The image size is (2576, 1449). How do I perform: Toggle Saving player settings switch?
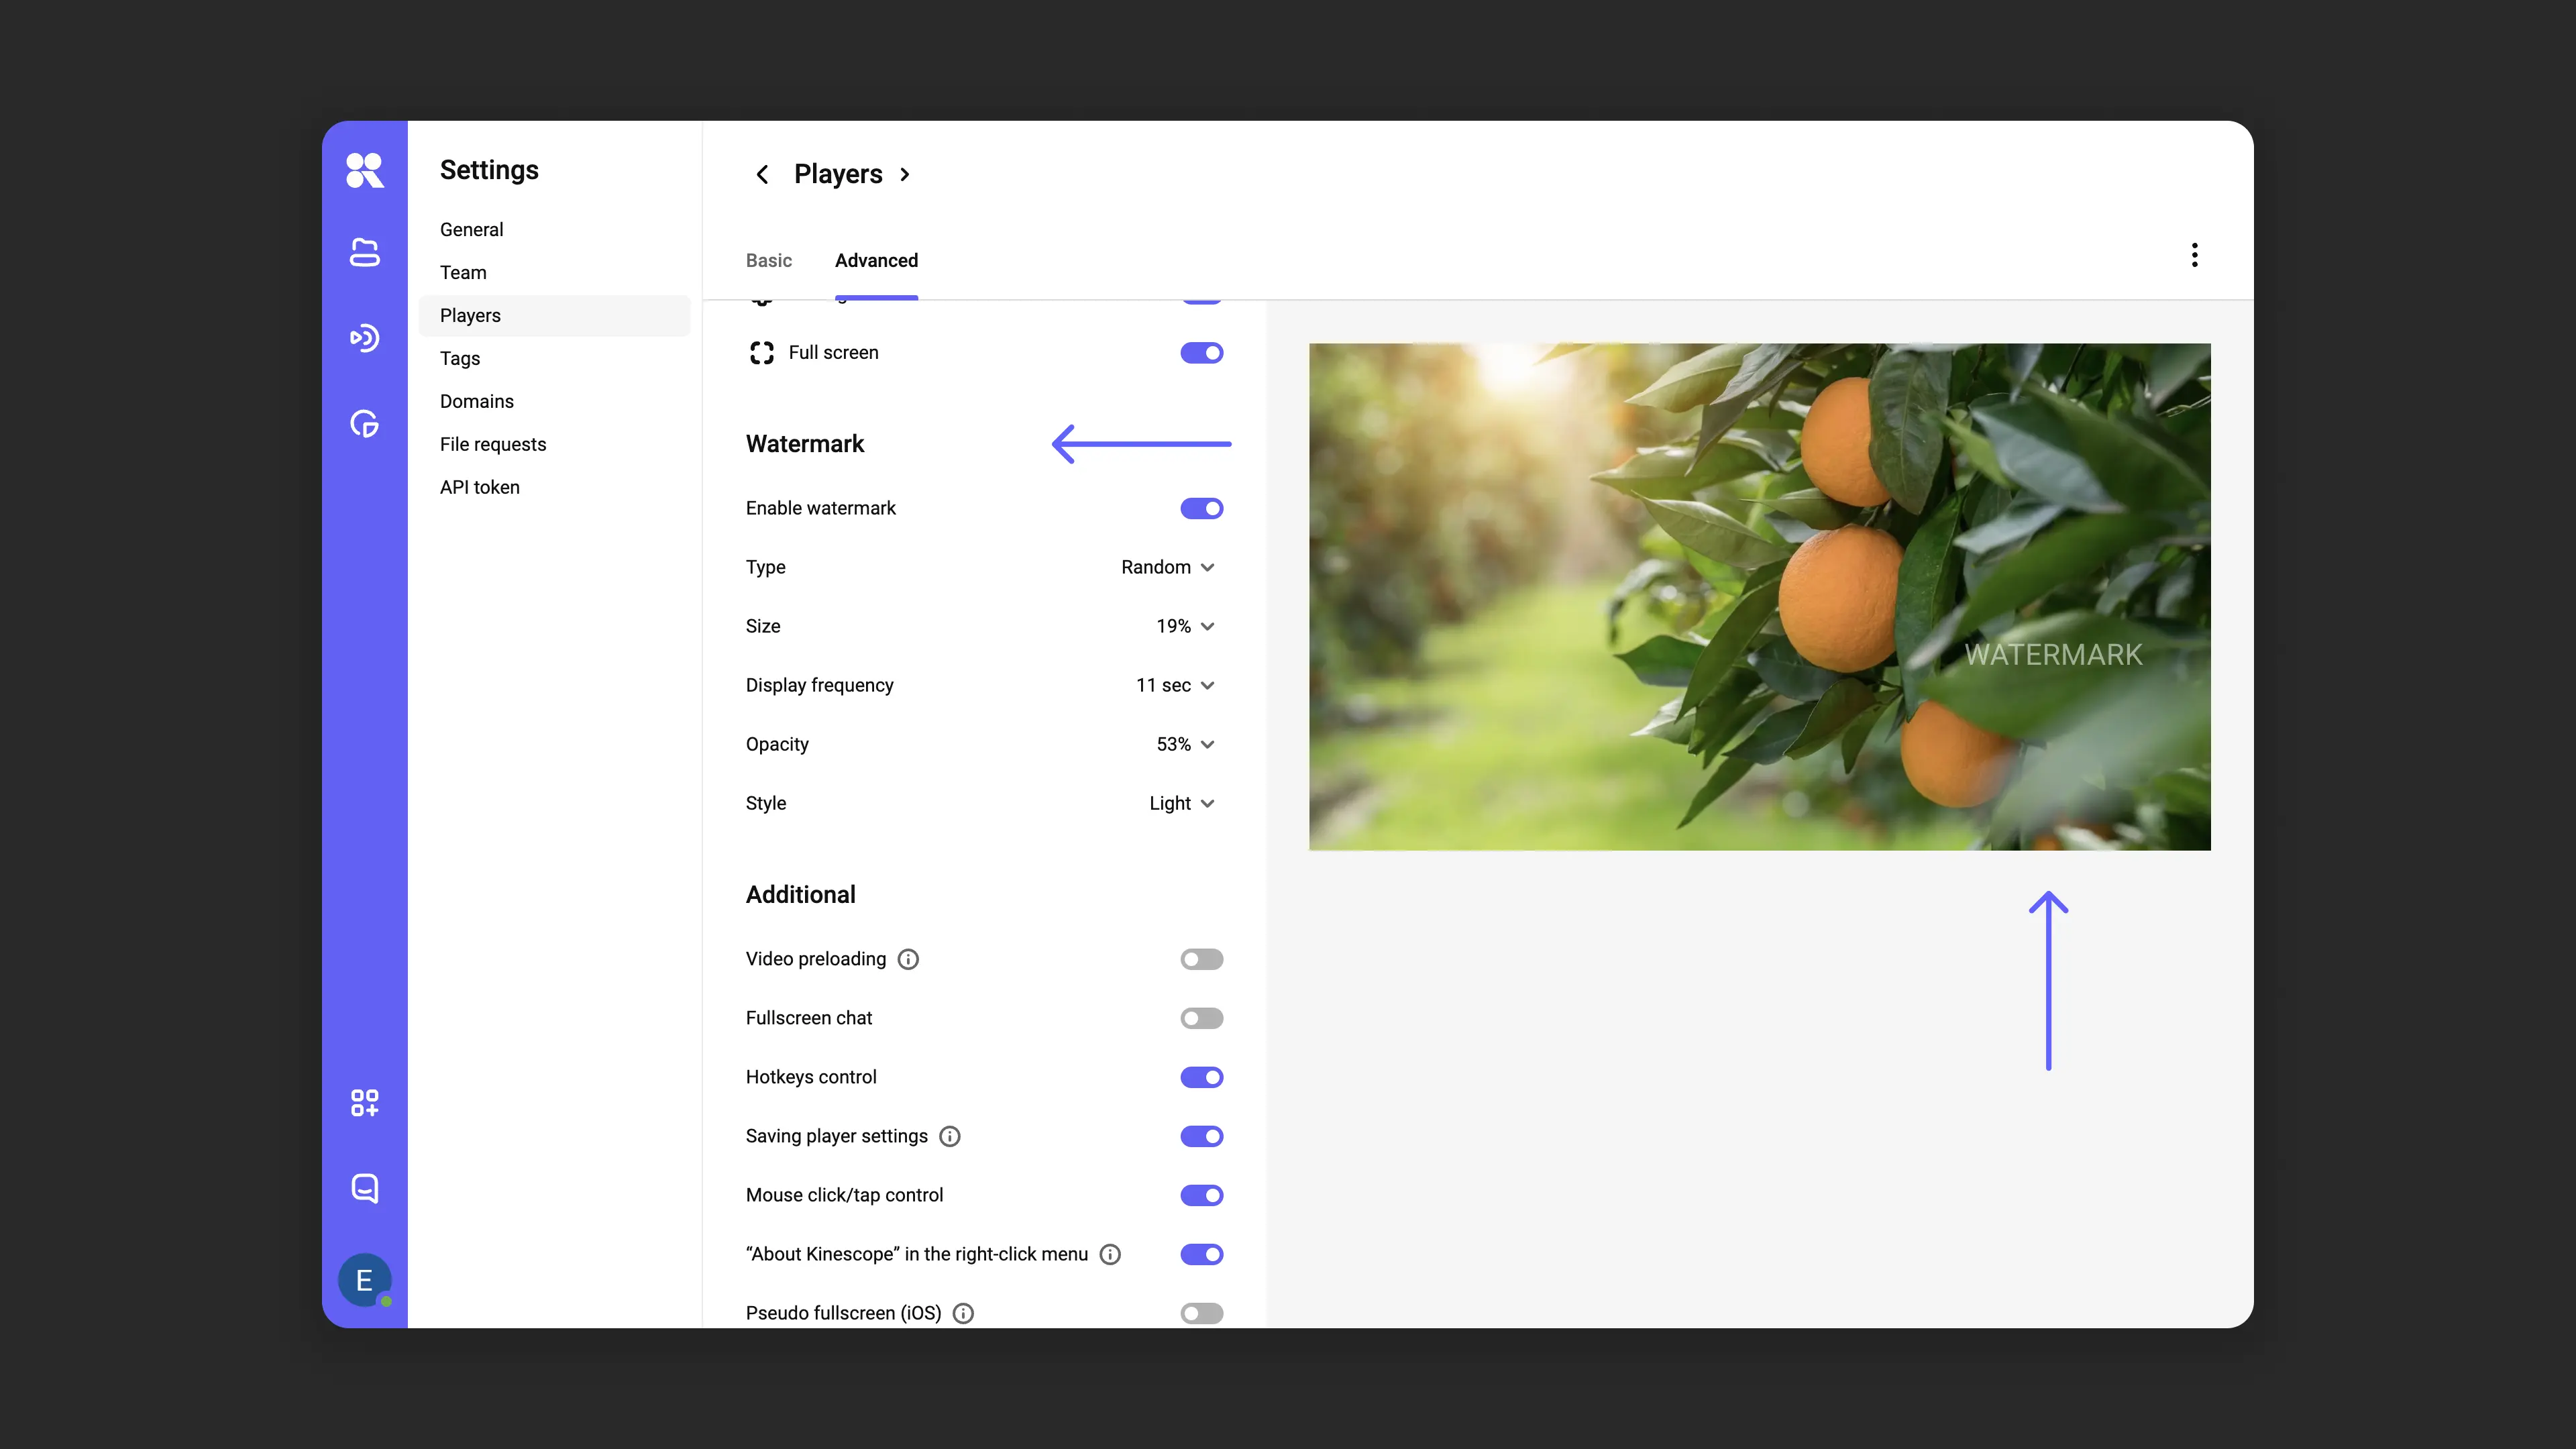1201,1136
